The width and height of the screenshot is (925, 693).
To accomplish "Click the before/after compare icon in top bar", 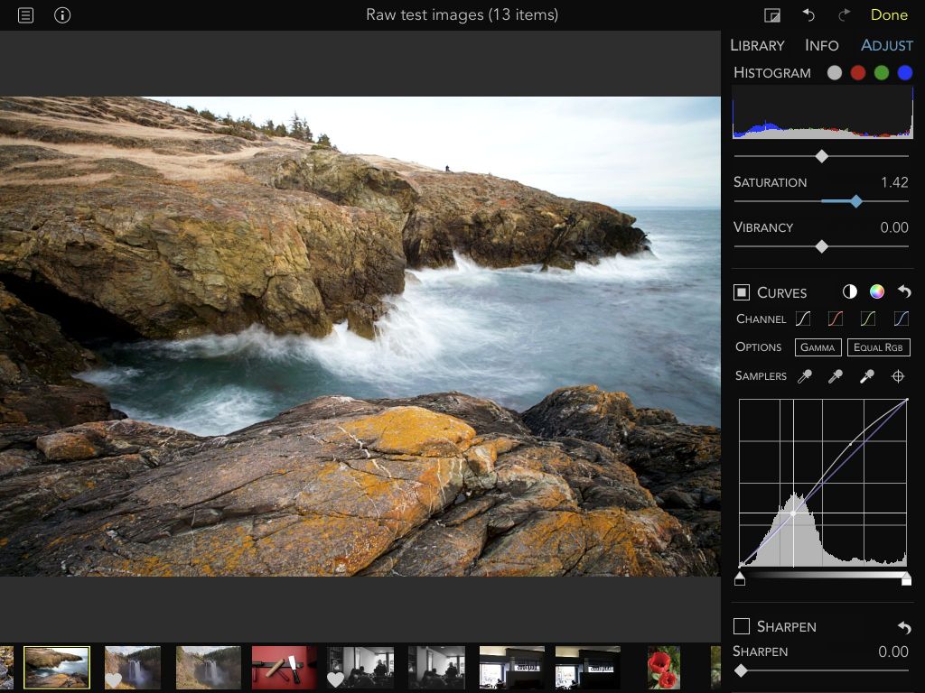I will pyautogui.click(x=772, y=15).
